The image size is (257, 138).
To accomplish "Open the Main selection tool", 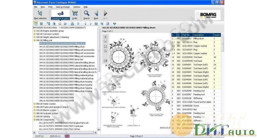I will 40,15.
